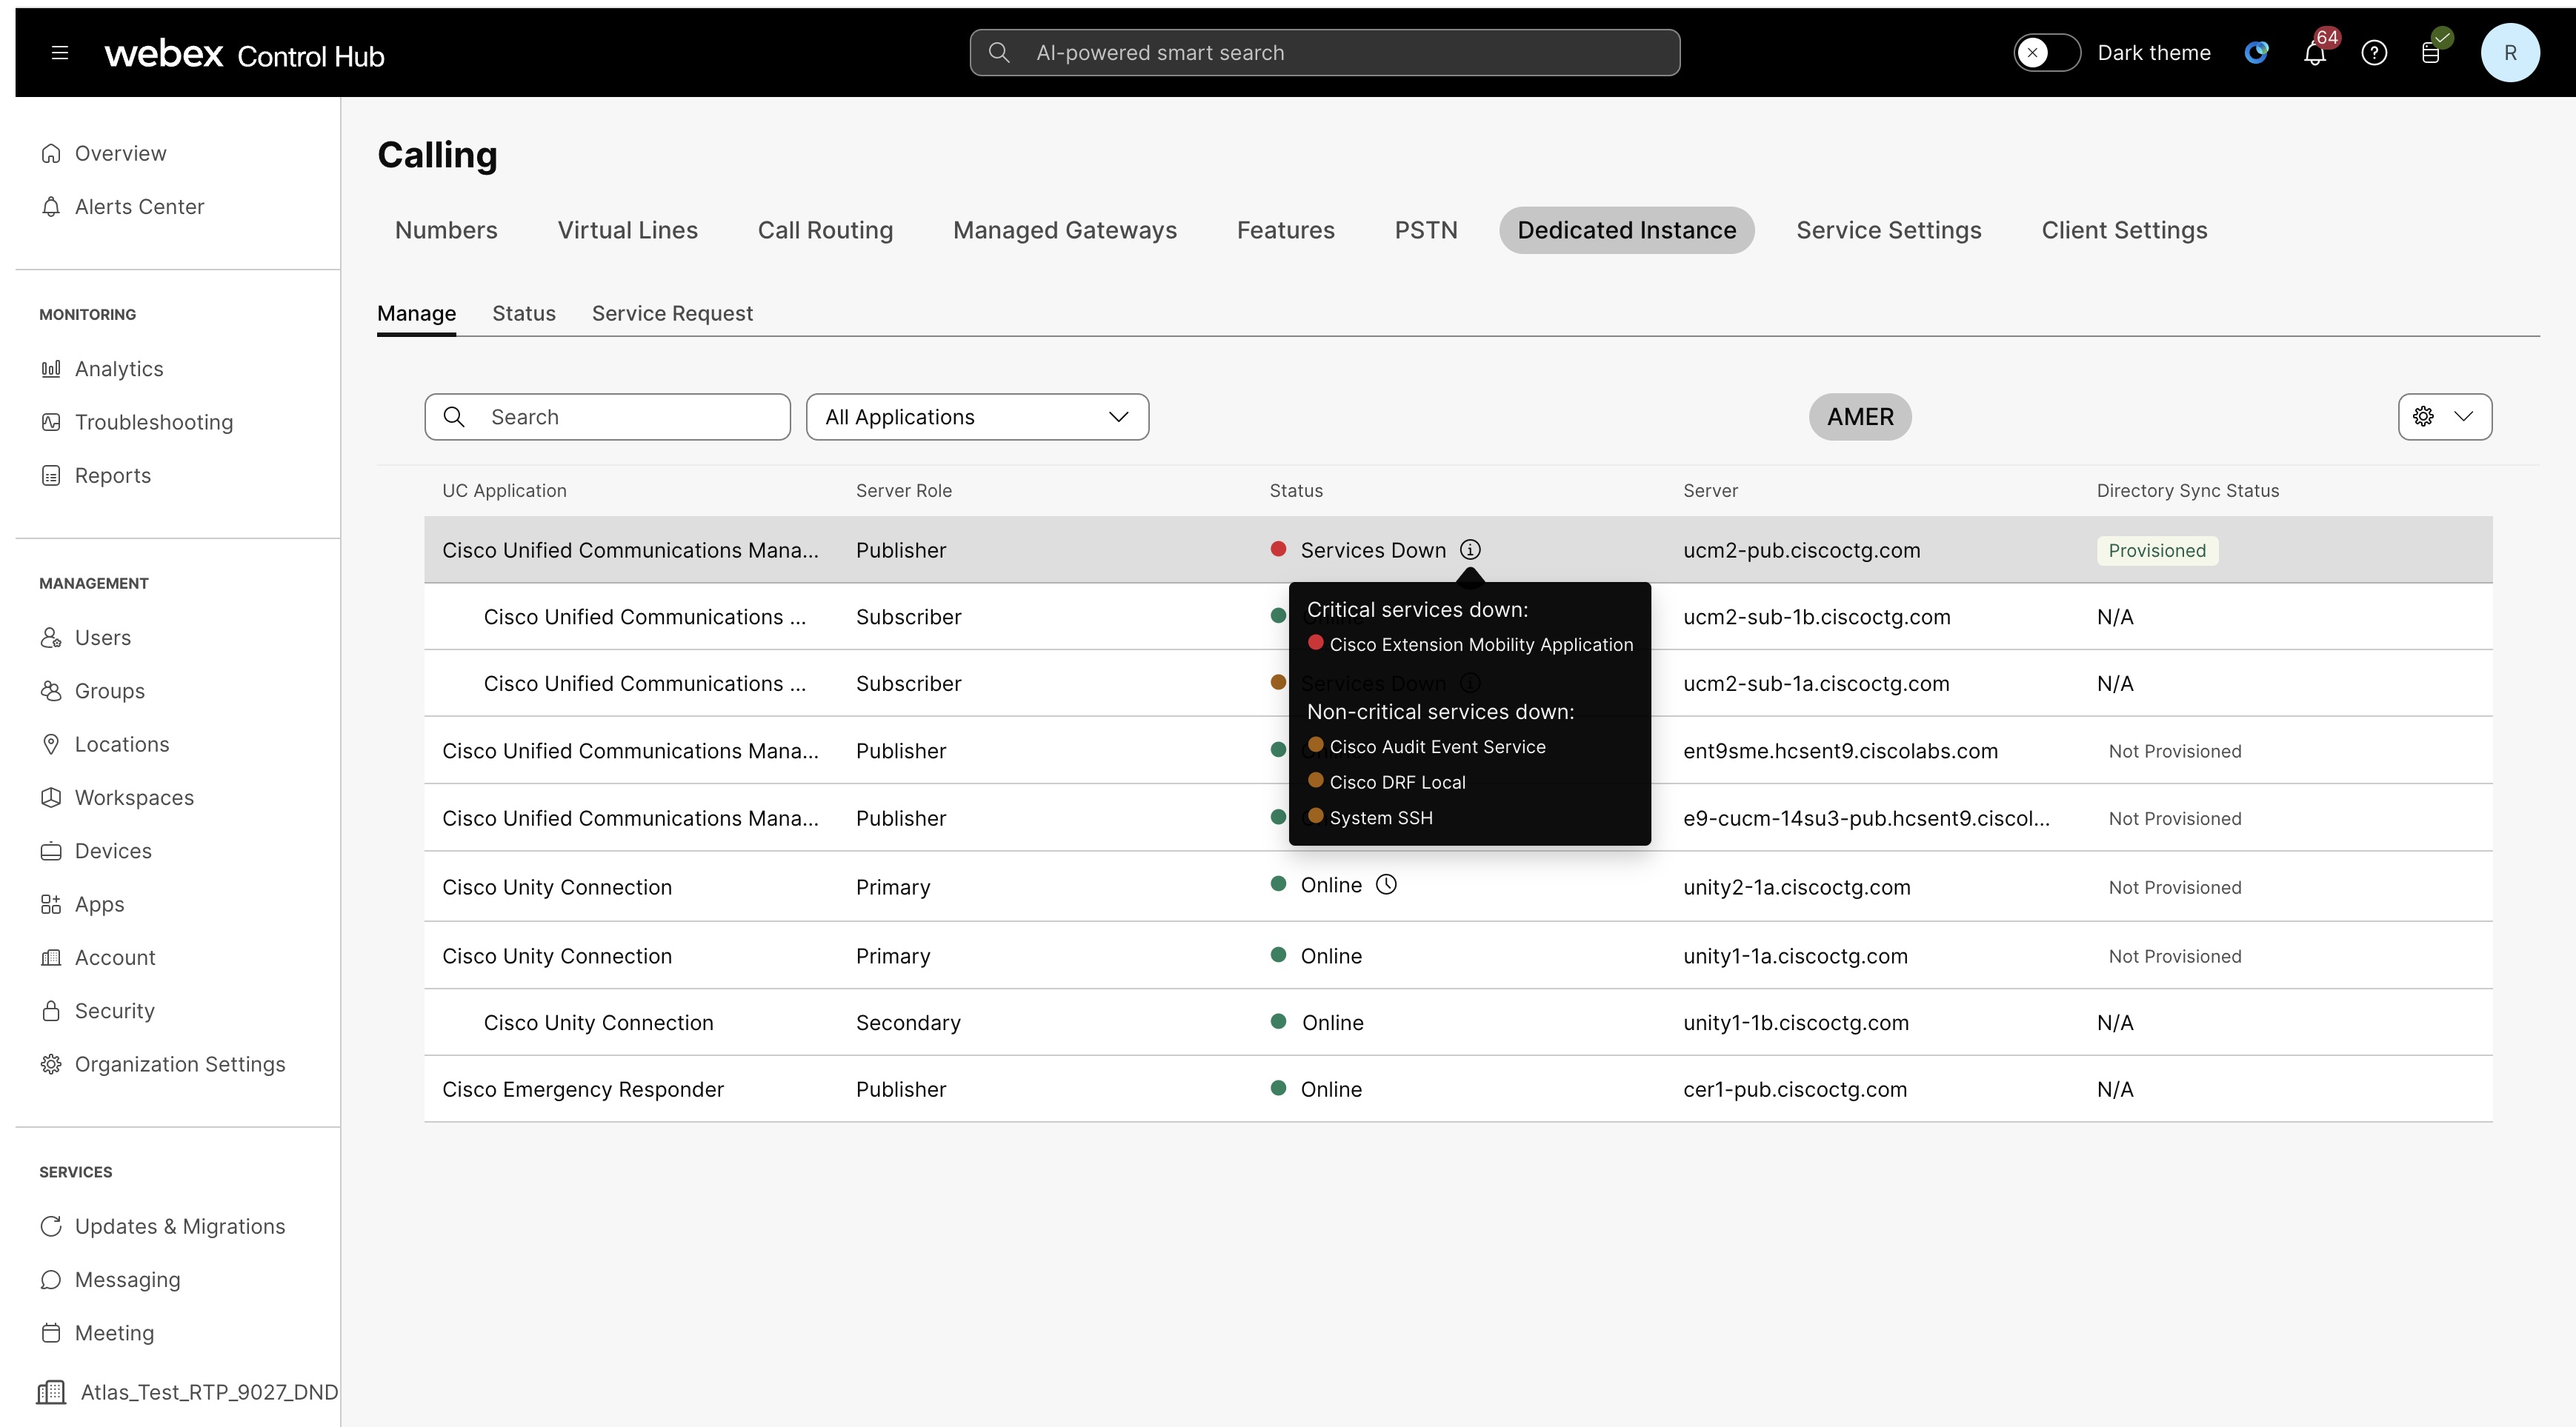Click the AI assistant icon in header
This screenshot has height=1427, width=2576.
[x=2256, y=53]
